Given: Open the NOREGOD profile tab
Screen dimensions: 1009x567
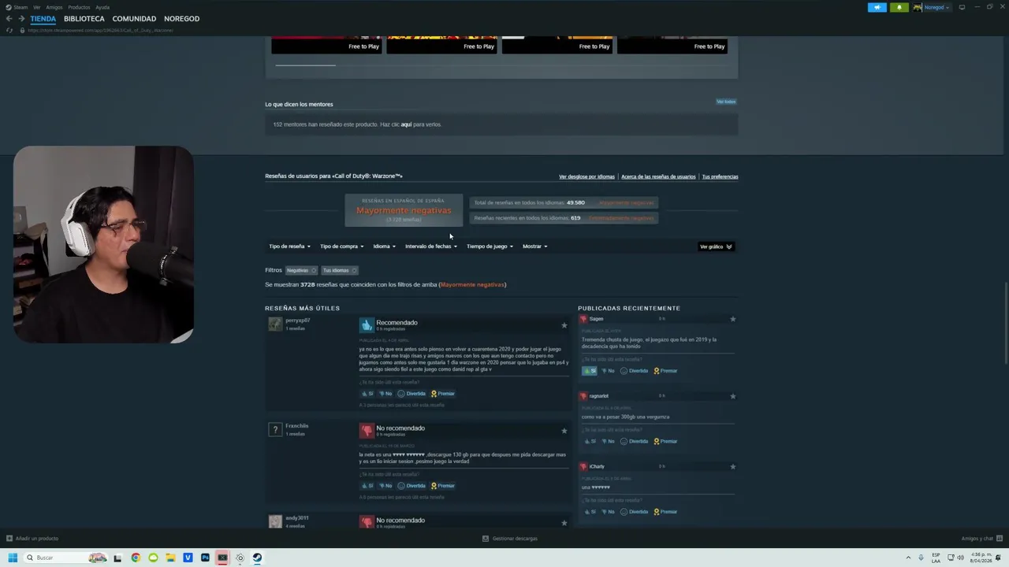Looking at the screenshot, I should 181,19.
